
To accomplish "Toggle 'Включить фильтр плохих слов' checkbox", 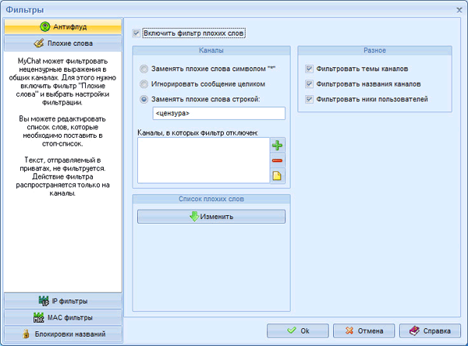I will [136, 33].
